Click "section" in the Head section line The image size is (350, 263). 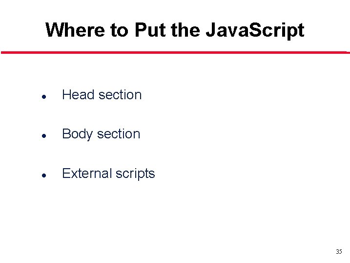(120, 95)
